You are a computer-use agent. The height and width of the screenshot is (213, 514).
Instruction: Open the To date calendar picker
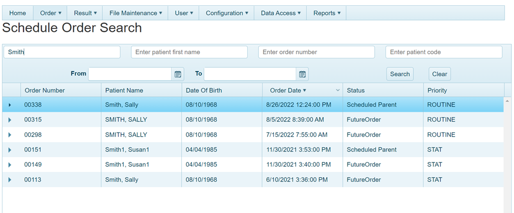point(303,74)
